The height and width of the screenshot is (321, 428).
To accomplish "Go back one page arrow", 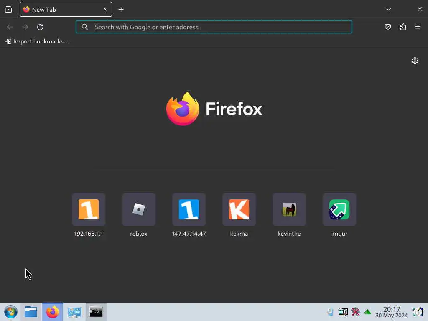I will (10, 27).
